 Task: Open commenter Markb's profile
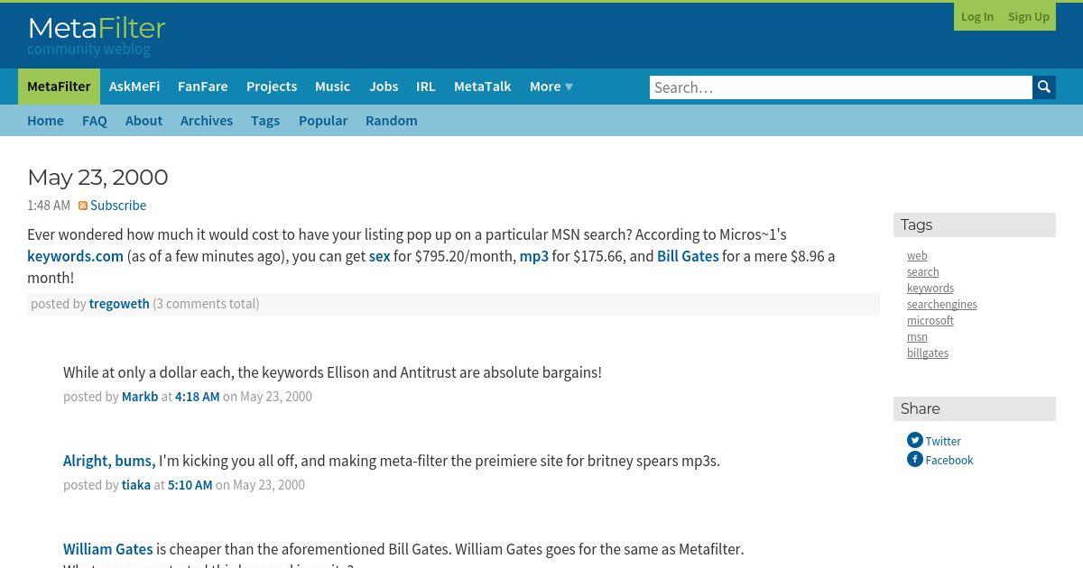(140, 397)
